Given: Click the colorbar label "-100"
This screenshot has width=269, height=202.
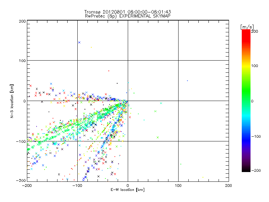Looking at the screenshot, I should point(256,136).
